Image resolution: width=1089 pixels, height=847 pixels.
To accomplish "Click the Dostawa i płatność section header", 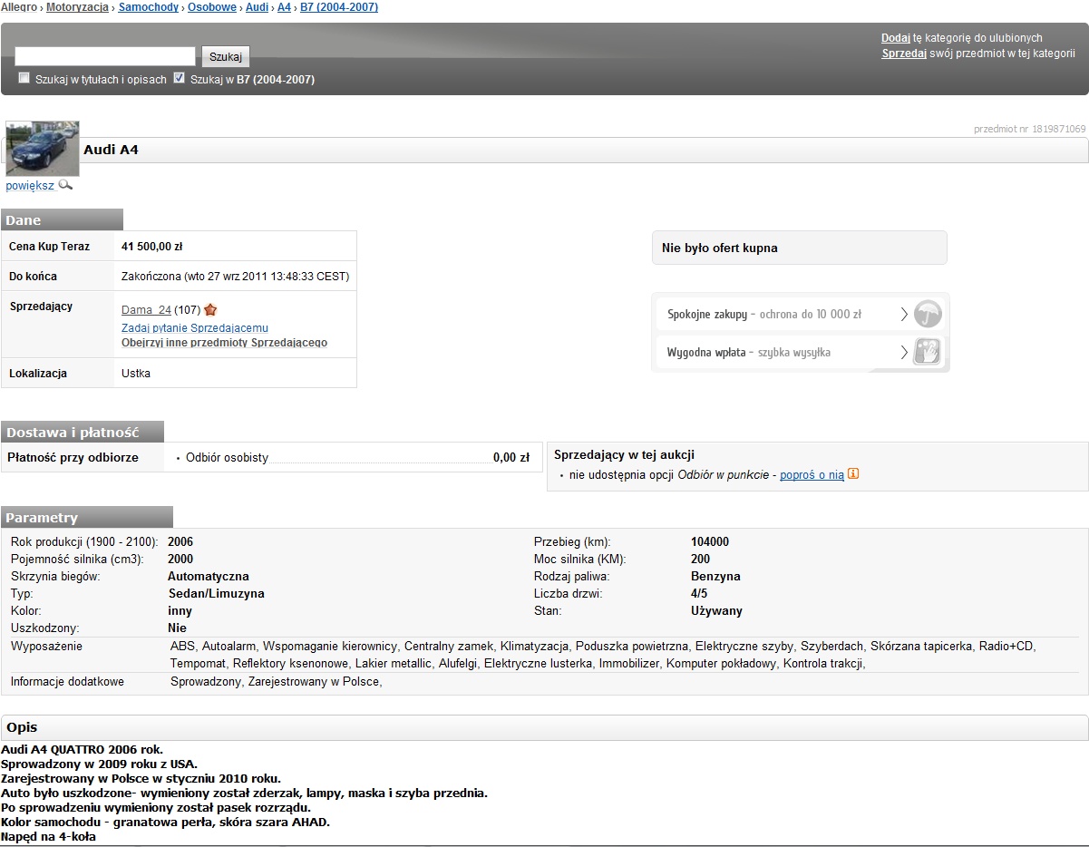I will (83, 433).
